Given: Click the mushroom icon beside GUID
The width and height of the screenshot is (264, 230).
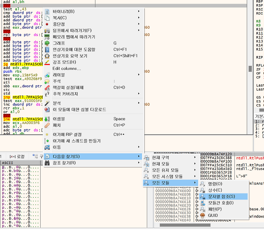Looking at the screenshot, I should coord(202,215).
